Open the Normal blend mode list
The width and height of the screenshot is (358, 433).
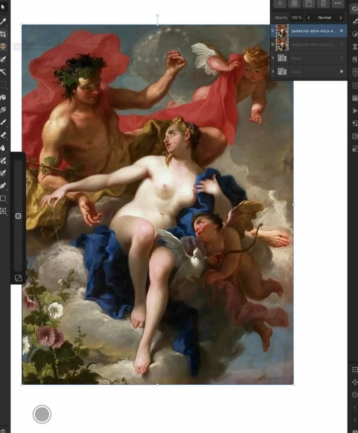click(x=325, y=18)
